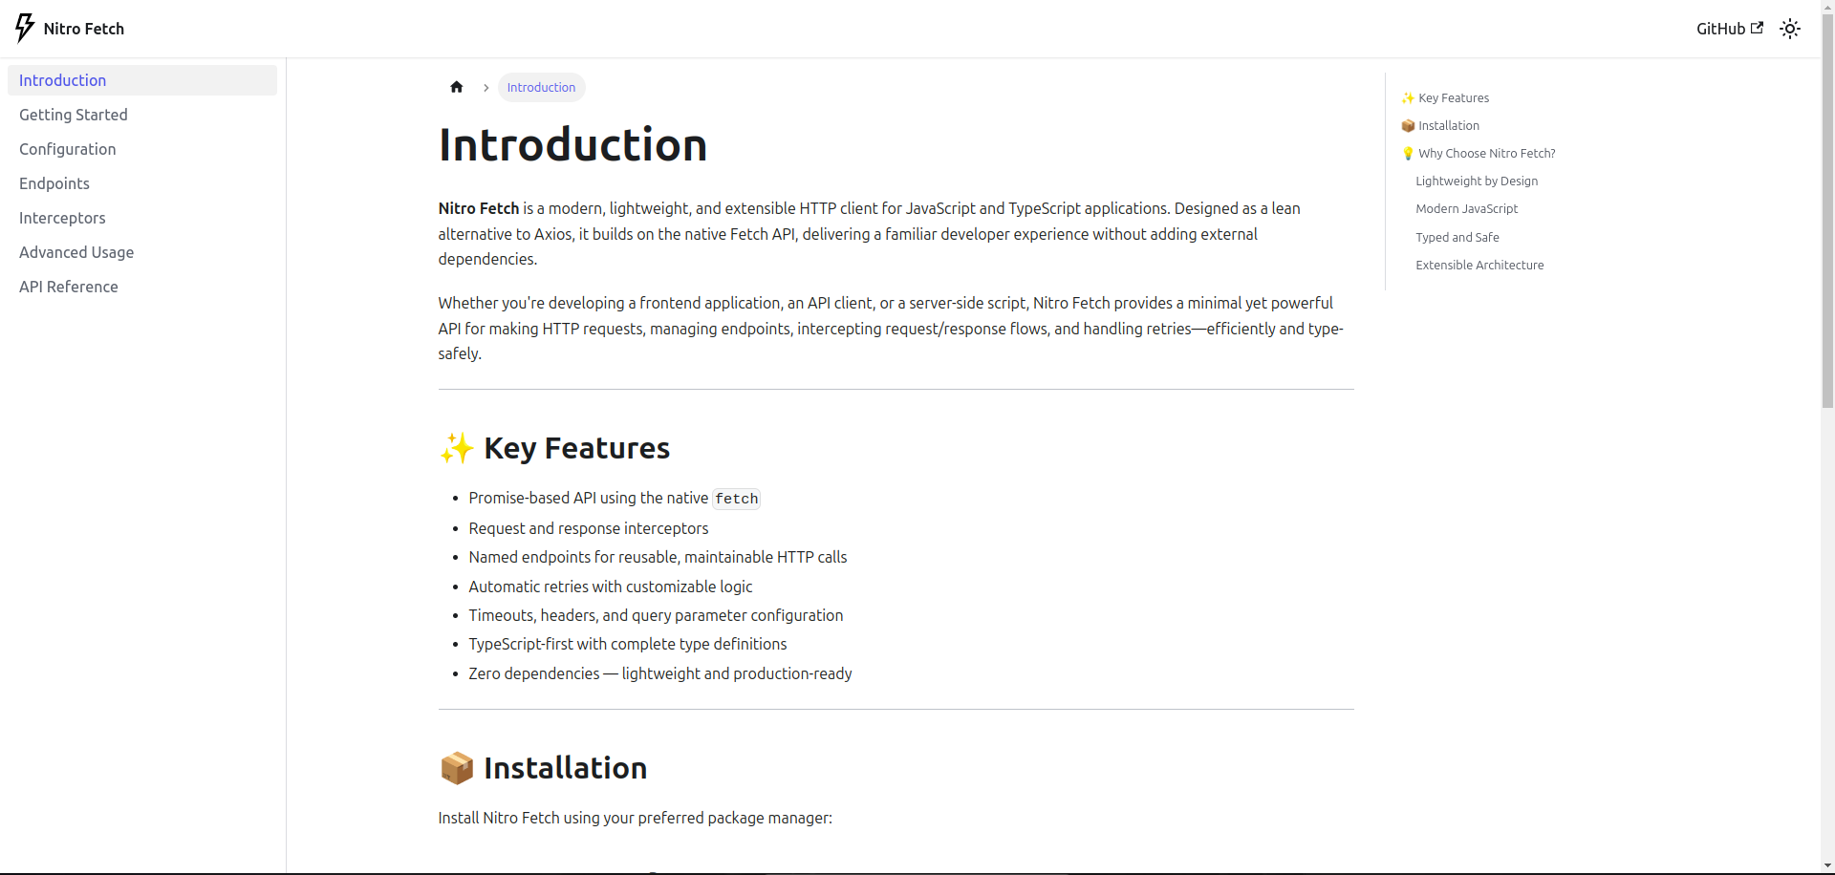Go to Advanced Usage in the sidebar
The height and width of the screenshot is (875, 1835).
coord(76,252)
